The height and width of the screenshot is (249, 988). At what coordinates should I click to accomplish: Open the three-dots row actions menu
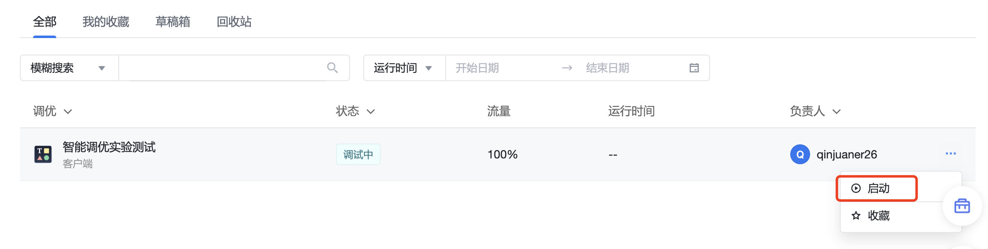950,154
